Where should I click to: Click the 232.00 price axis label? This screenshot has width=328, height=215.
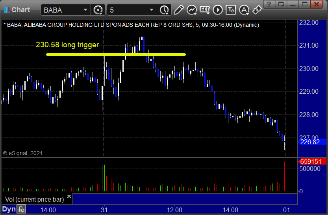tap(309, 22)
